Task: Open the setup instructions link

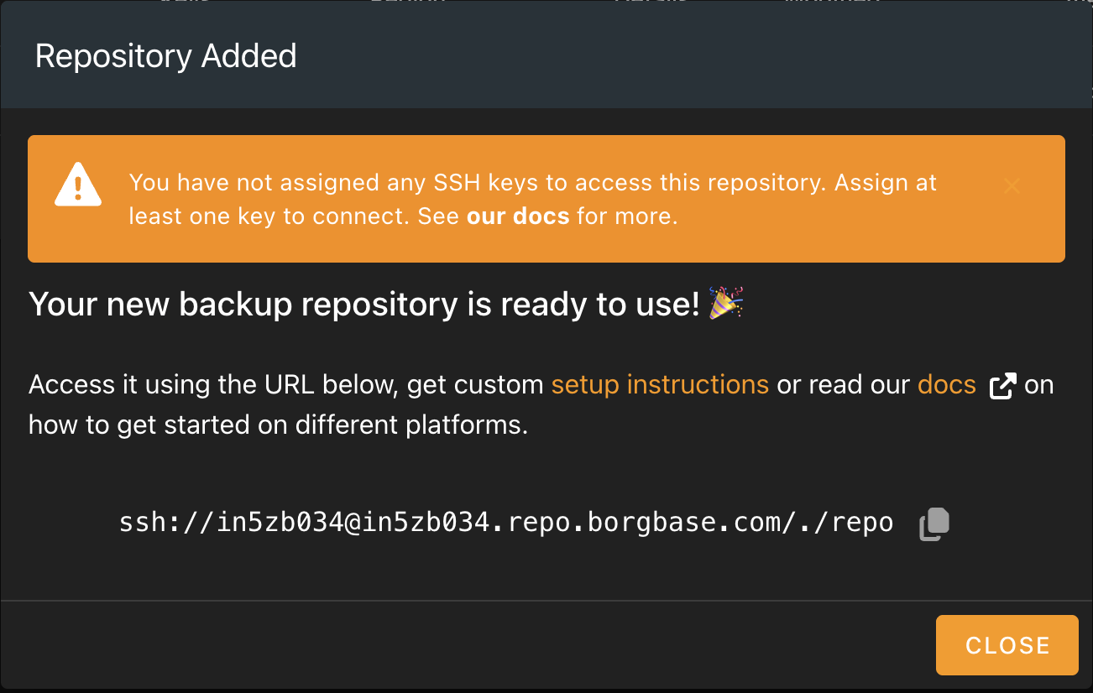Action: [660, 384]
